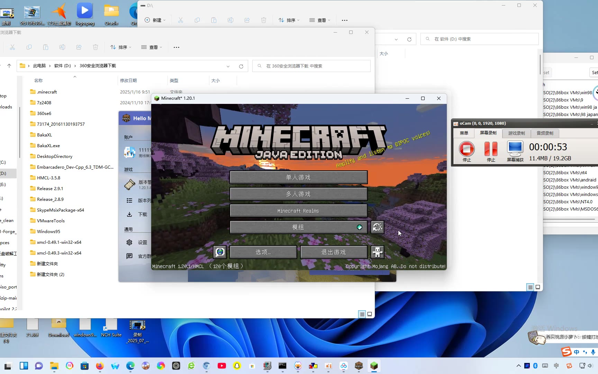Click the cut scissors icon in 360 browser download window
Viewport: 598px width, 374px height.
coord(12,47)
